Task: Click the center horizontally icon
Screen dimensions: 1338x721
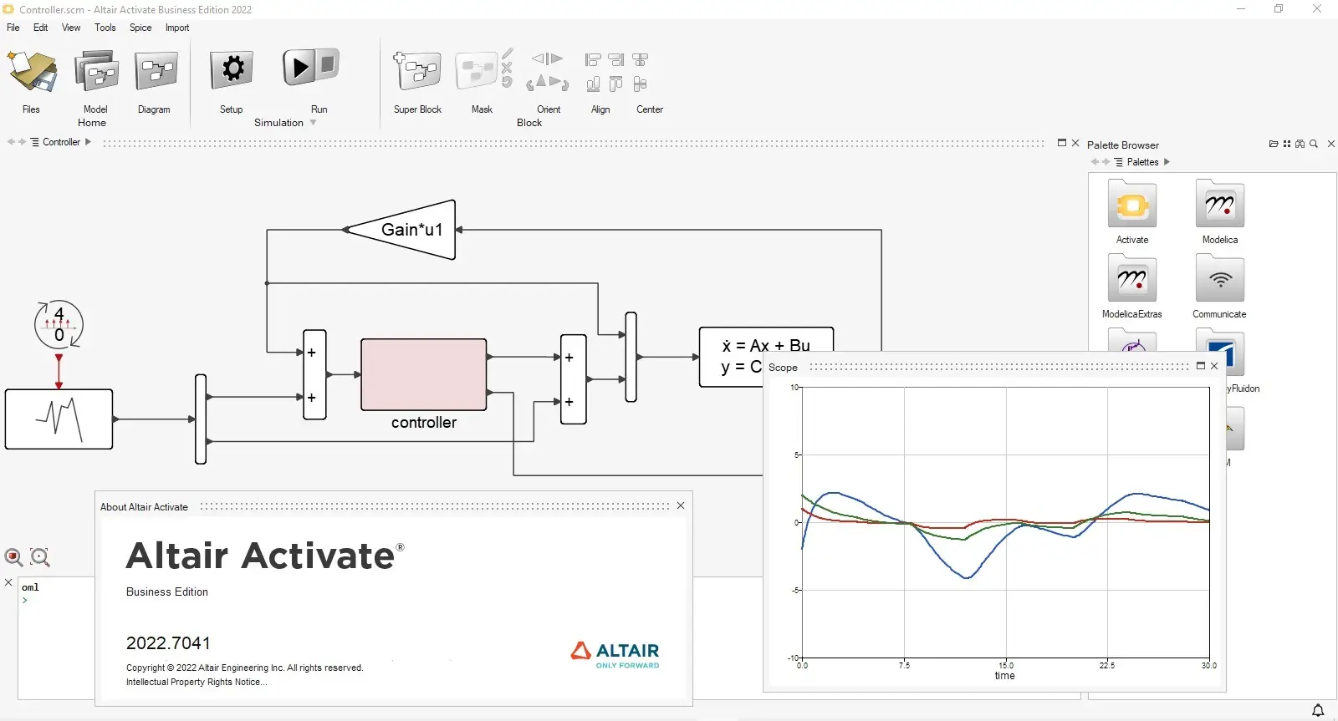Action: (641, 60)
